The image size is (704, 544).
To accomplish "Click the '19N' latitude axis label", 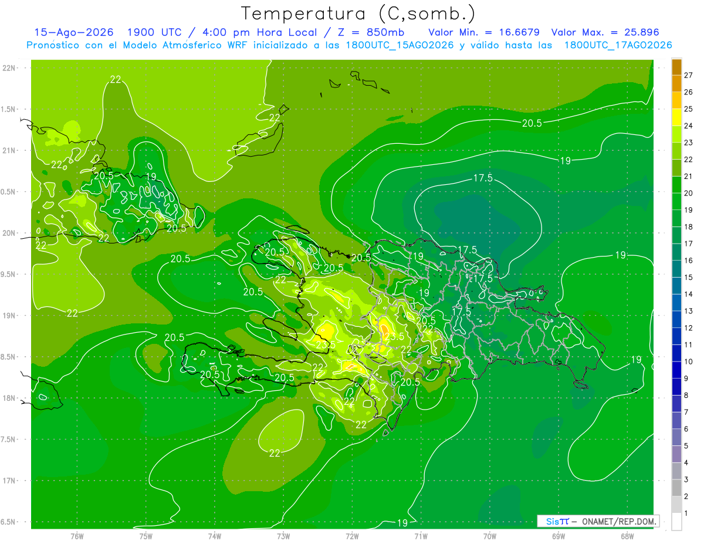I will click(9, 315).
